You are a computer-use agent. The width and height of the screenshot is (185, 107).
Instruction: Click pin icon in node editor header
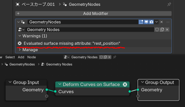pyautogui.click(x=115, y=57)
